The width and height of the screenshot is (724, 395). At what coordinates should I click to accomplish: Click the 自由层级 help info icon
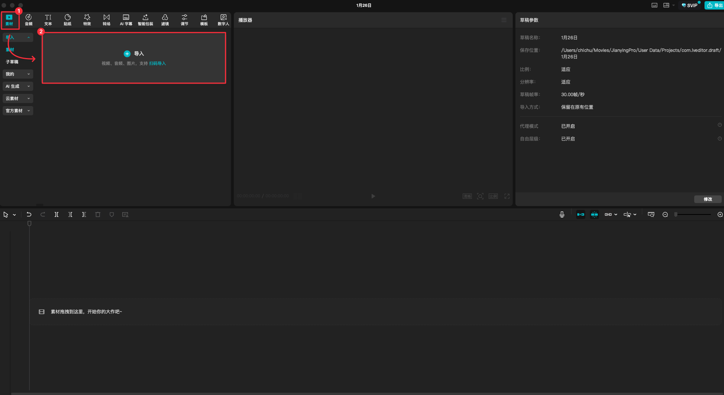720,139
